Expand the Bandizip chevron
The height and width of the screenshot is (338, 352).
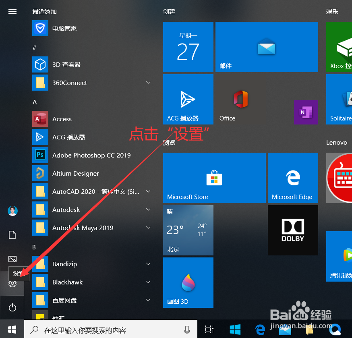tap(148, 264)
